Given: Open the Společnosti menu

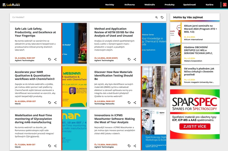Looking at the screenshot, I should point(189,5).
